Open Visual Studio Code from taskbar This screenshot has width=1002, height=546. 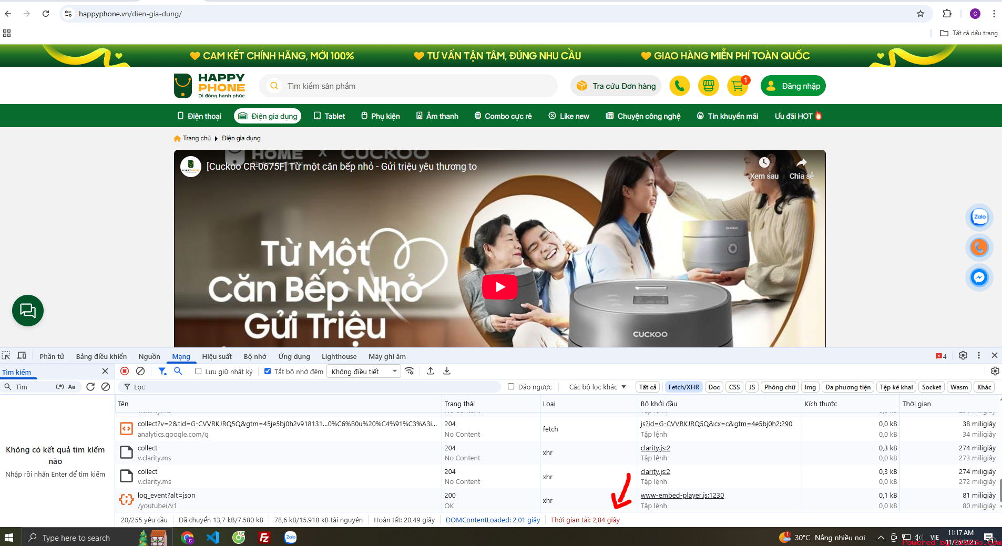point(213,538)
